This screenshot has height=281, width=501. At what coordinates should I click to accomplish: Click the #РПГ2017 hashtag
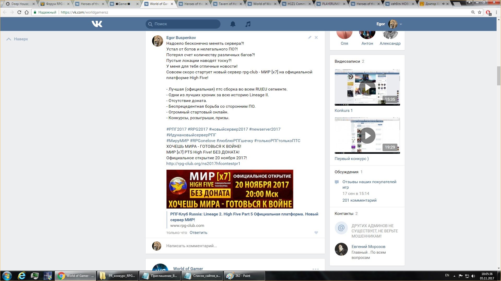click(x=176, y=129)
